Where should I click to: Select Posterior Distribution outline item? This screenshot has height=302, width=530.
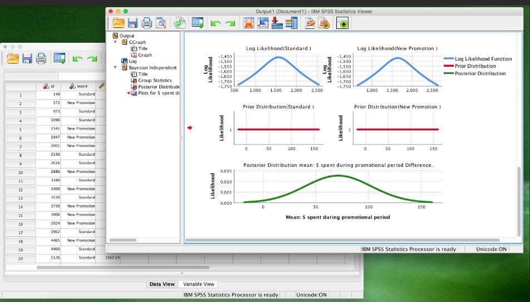pos(159,87)
